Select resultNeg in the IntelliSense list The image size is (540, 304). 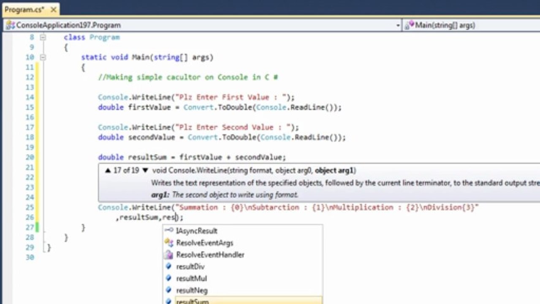click(x=243, y=290)
